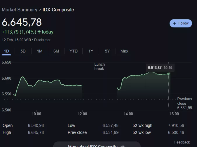
Task: Switch to the 5D time range tab
Action: tap(23, 51)
